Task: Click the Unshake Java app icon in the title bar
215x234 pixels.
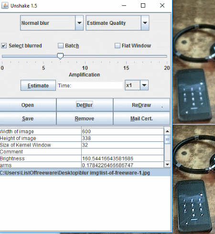Action: coord(5,6)
